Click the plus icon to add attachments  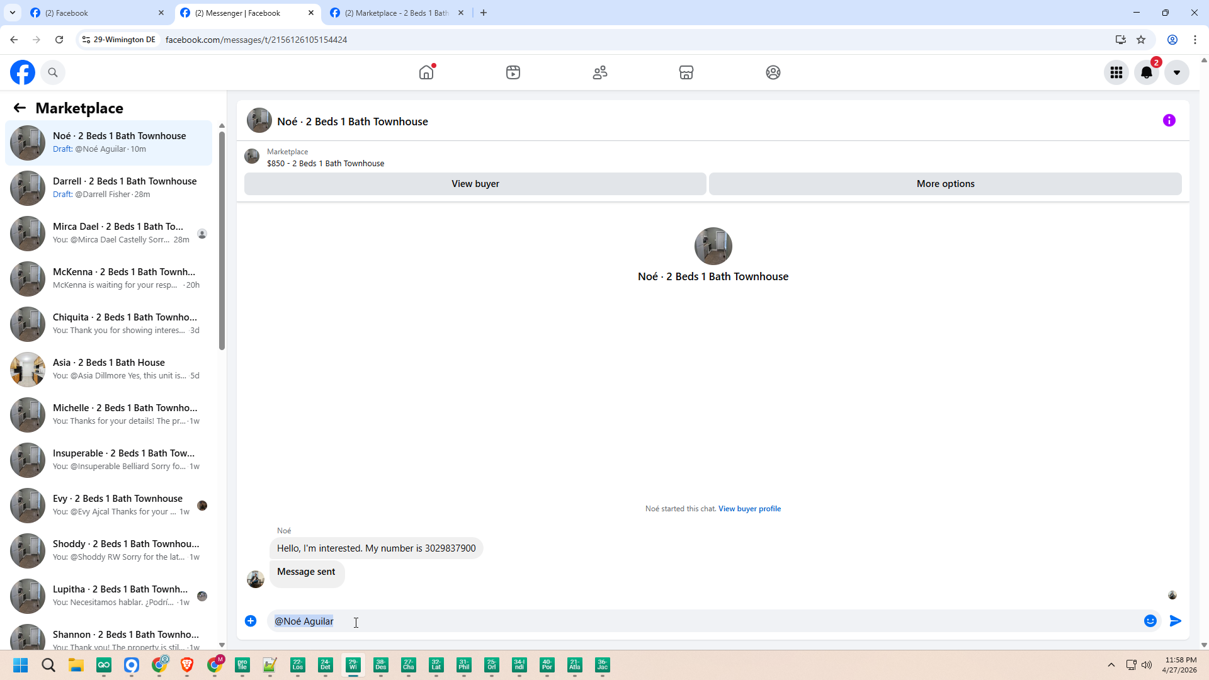click(251, 621)
